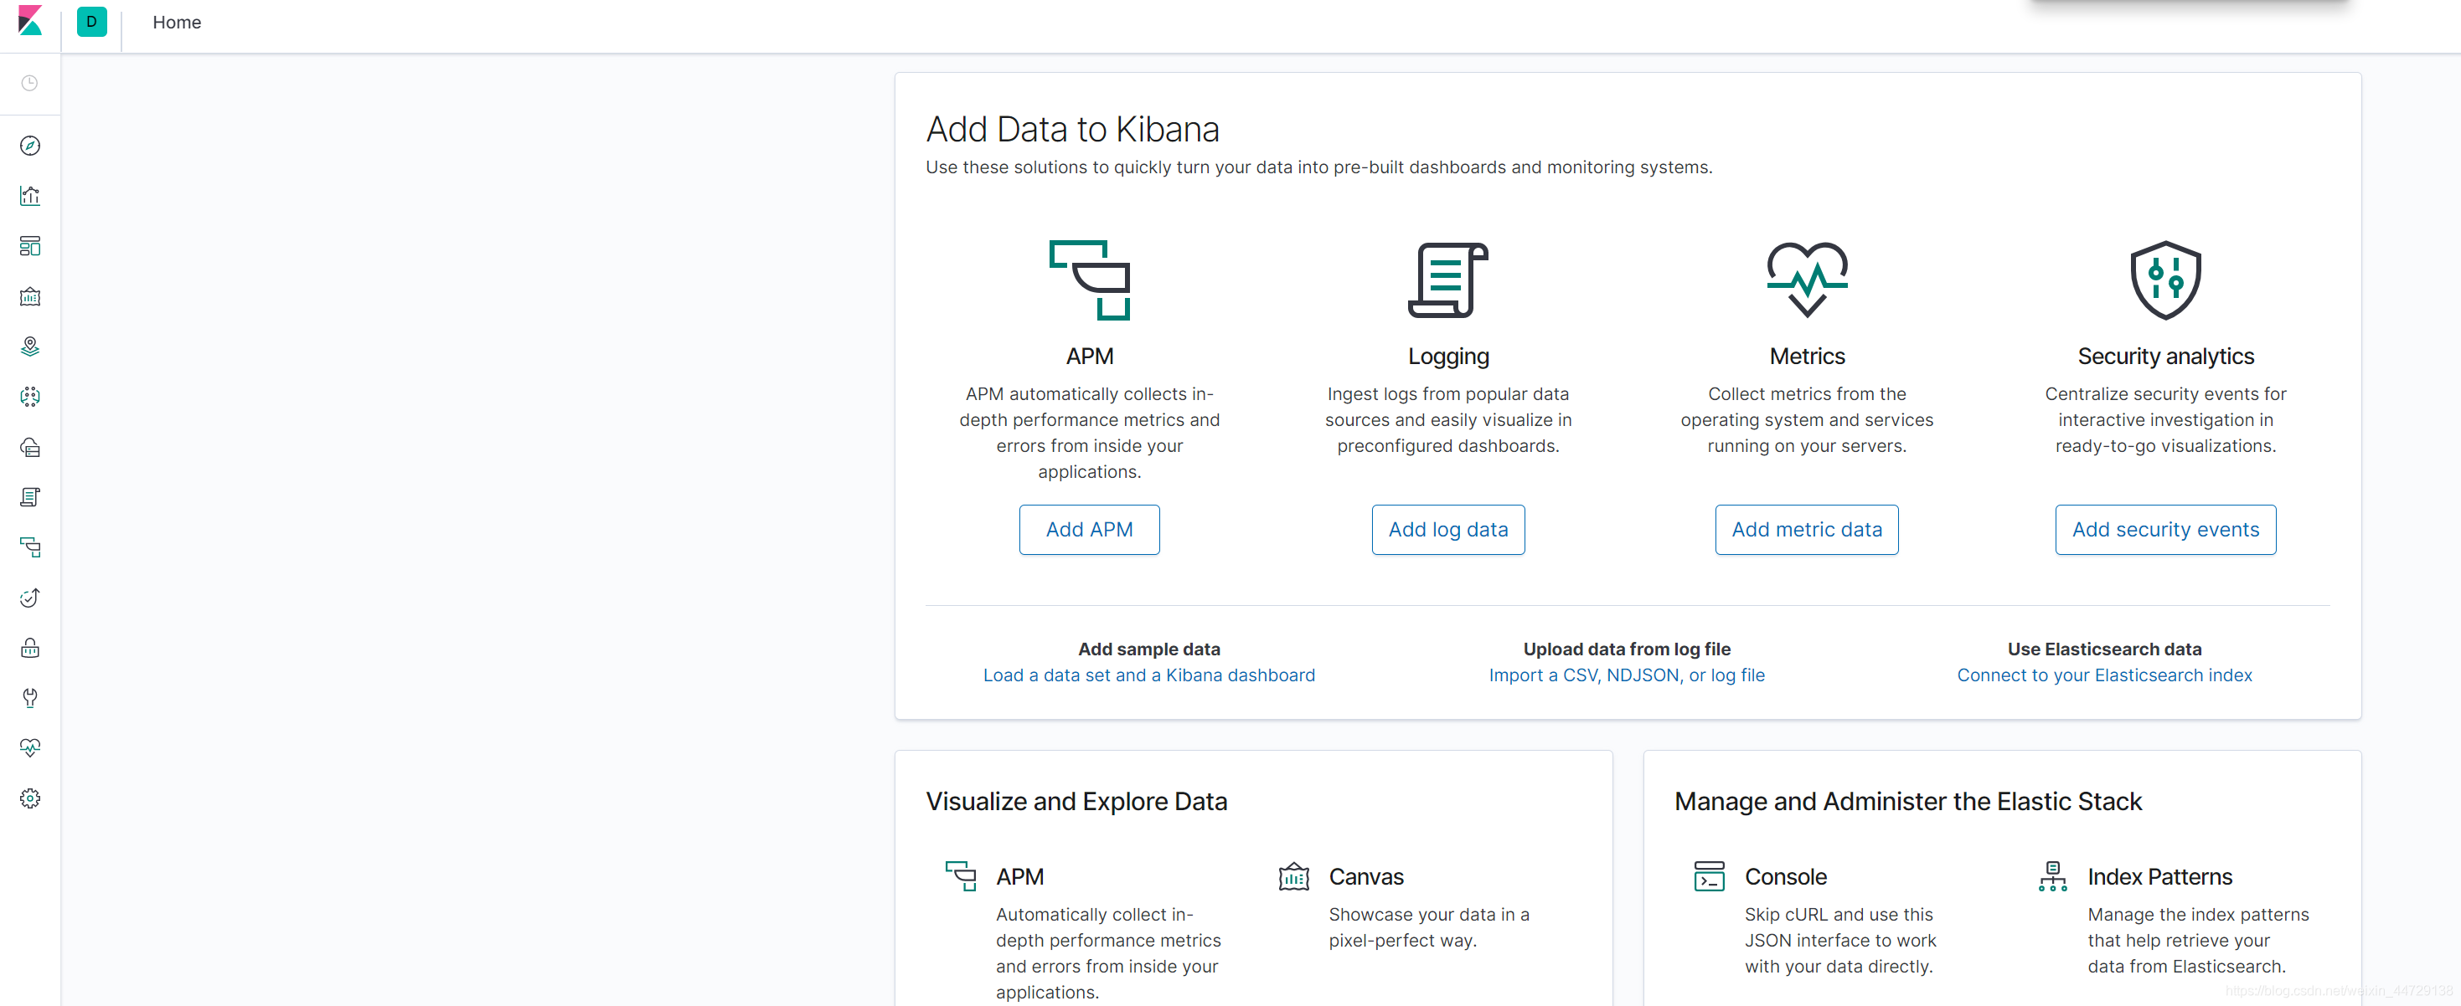
Task: Open Visualize chart icon in sidebar
Action: pos(29,196)
